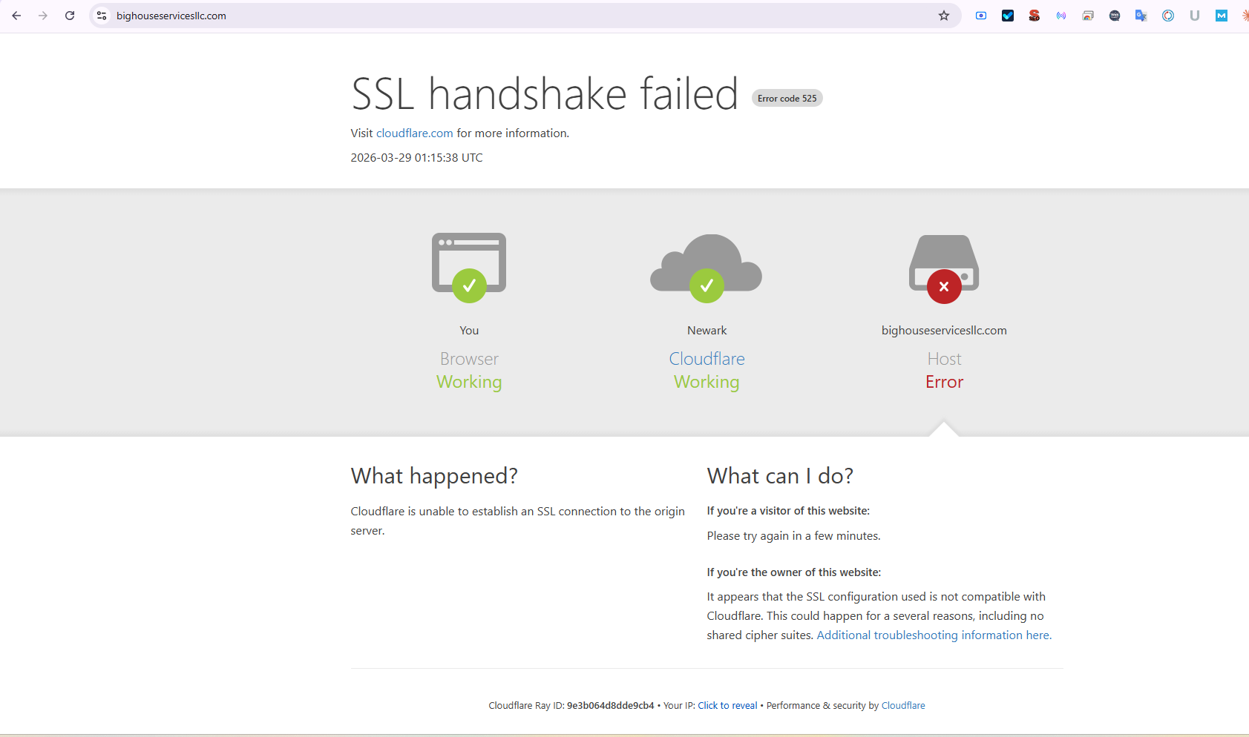The image size is (1249, 737).
Task: Open Additional troubleshooting information link
Action: (934, 635)
